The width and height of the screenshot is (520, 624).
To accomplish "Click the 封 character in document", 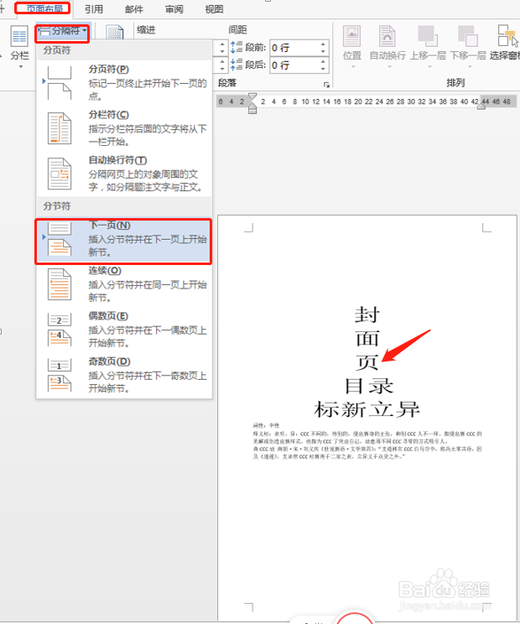I will 367,315.
